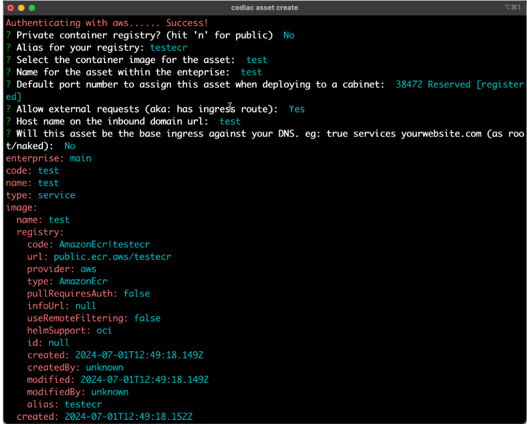Click the created timestamp ending in .152Z
The height and width of the screenshot is (424, 527).
(x=129, y=417)
